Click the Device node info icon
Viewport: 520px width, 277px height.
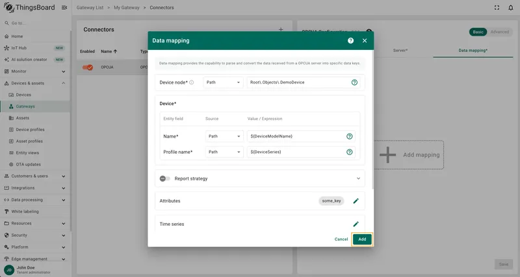coord(191,82)
